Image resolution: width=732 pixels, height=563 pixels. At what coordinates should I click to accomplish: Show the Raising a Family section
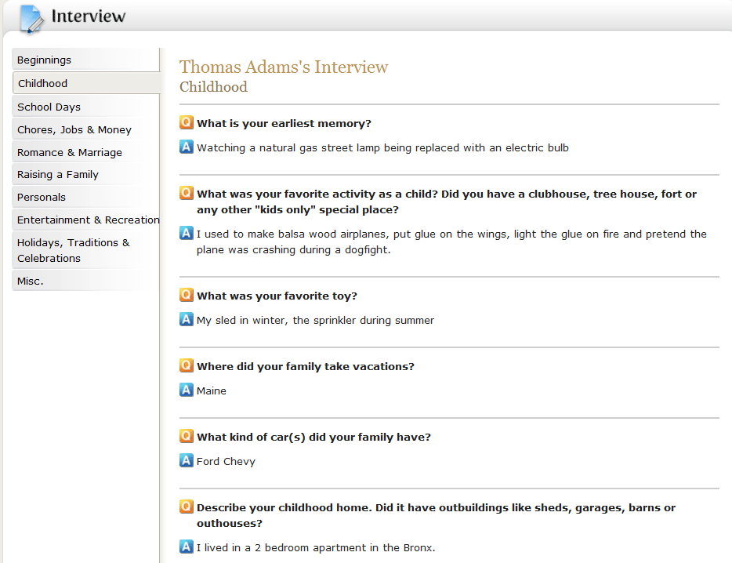(x=58, y=174)
